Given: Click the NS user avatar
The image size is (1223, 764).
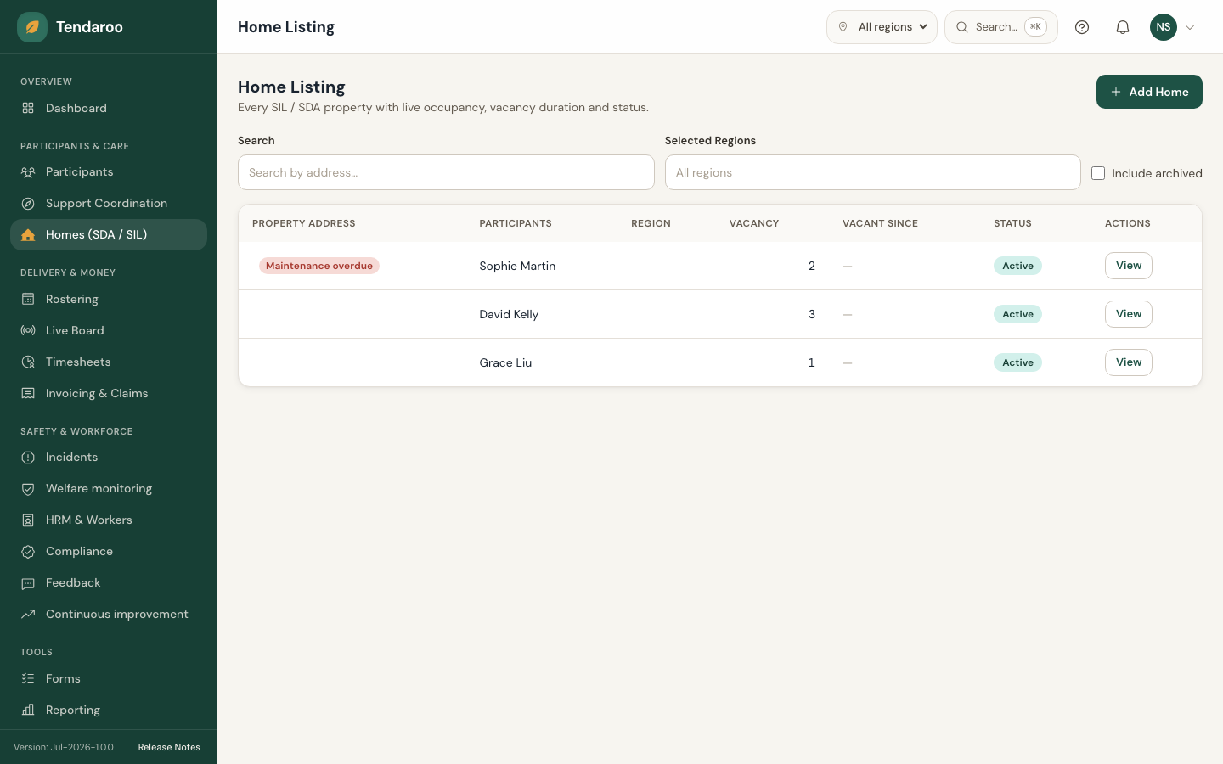Looking at the screenshot, I should pyautogui.click(x=1164, y=27).
